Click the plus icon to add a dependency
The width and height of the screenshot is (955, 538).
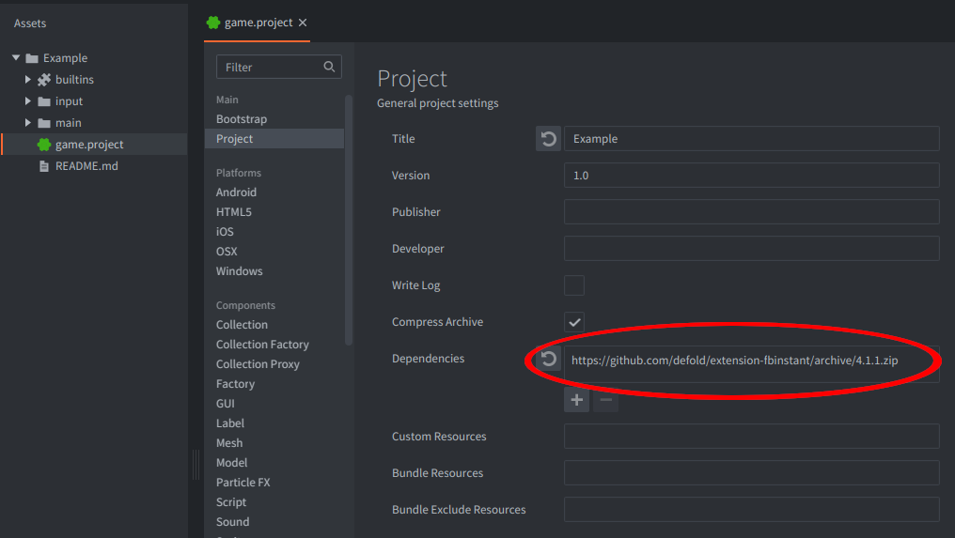pos(576,400)
